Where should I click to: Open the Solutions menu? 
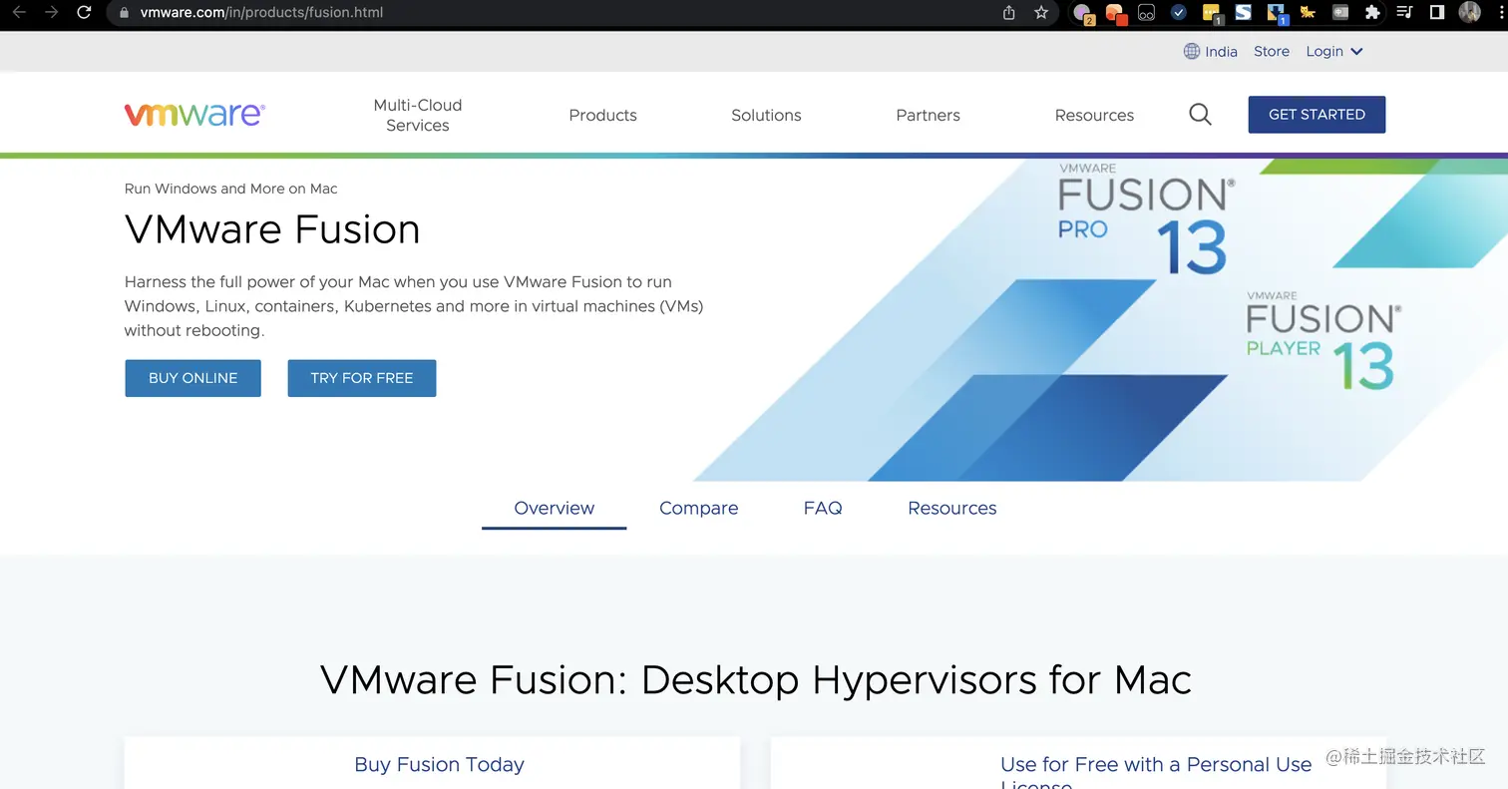(x=766, y=115)
